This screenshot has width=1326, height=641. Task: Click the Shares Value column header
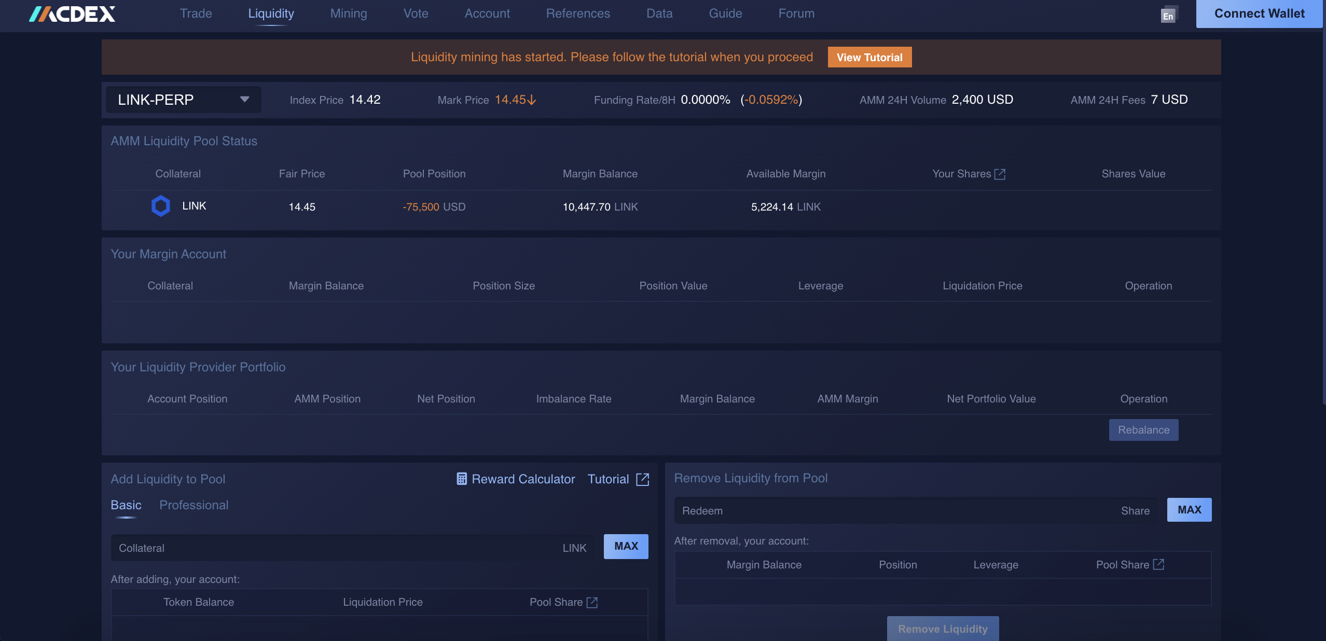point(1134,174)
